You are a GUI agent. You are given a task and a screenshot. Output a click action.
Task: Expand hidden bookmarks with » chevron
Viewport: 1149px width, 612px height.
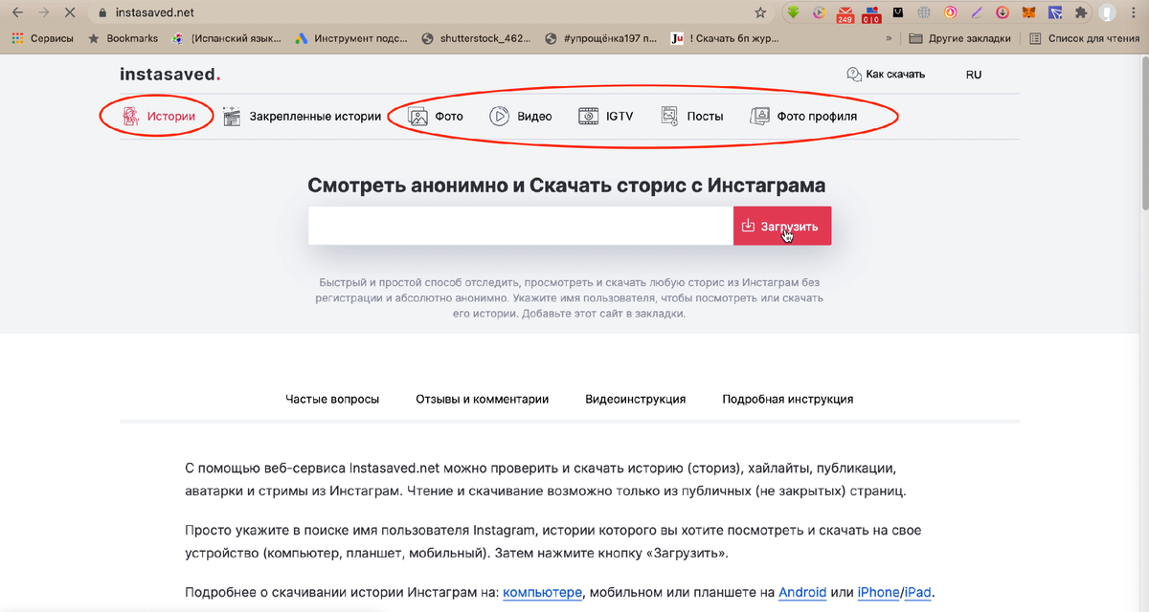pyautogui.click(x=890, y=39)
